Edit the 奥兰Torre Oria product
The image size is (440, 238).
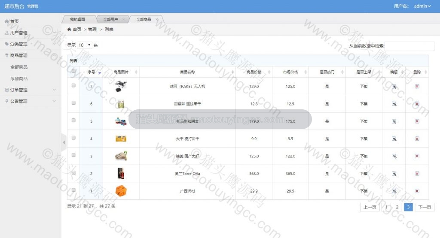(x=394, y=174)
